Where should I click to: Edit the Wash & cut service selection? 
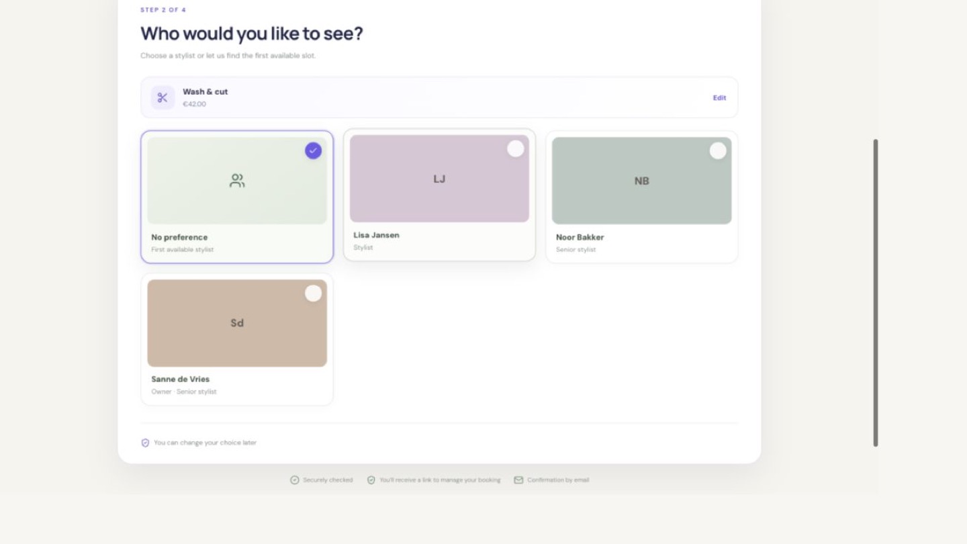(x=719, y=98)
